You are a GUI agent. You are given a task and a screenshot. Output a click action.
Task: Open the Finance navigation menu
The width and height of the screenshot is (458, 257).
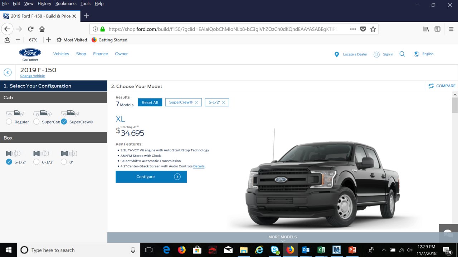coord(101,54)
